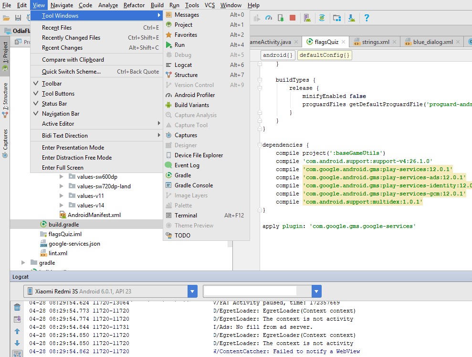Screen dimensions: 472x357
Task: Close the strings.xml tab
Action: tap(395, 42)
